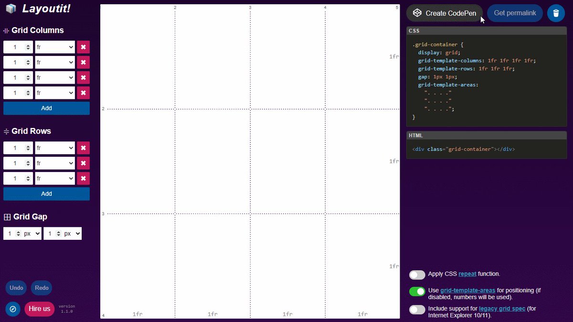This screenshot has height=322, width=573.
Task: Add a new grid column
Action: pos(46,108)
